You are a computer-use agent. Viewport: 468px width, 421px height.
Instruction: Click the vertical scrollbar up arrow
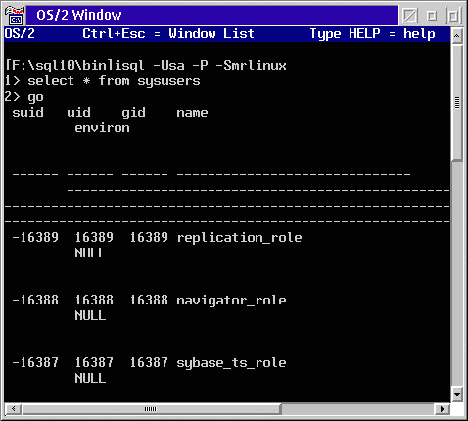[x=457, y=36]
